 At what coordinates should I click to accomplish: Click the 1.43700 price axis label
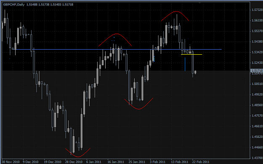pos(257,158)
